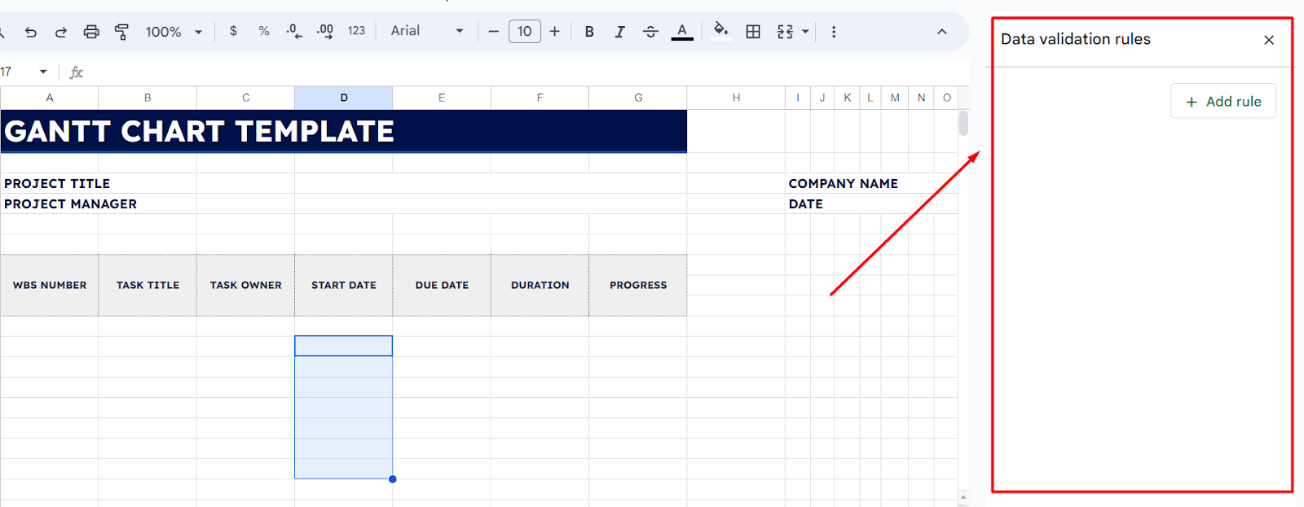The width and height of the screenshot is (1304, 507).
Task: Toggle italic formatting
Action: 619,32
